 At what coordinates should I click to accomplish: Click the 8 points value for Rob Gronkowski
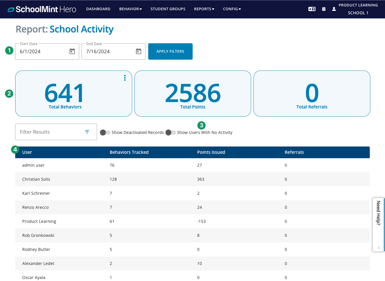(198, 235)
